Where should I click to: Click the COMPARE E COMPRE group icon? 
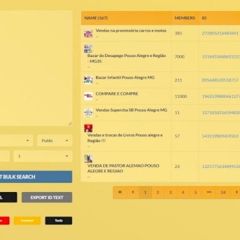pyautogui.click(x=88, y=96)
